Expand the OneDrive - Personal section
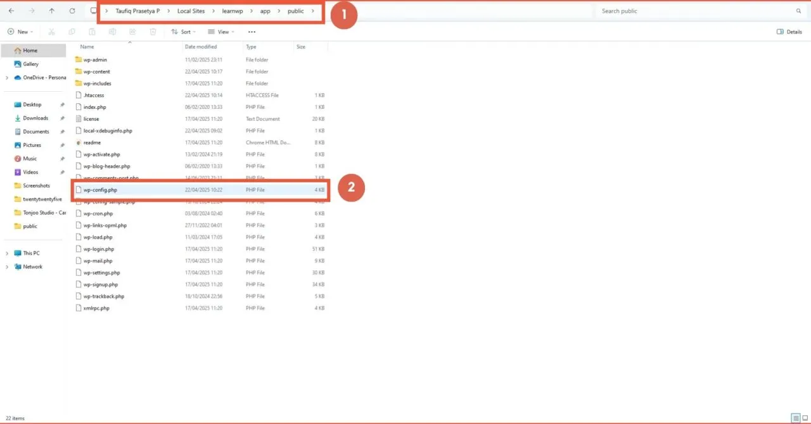This screenshot has height=424, width=811. pos(7,77)
